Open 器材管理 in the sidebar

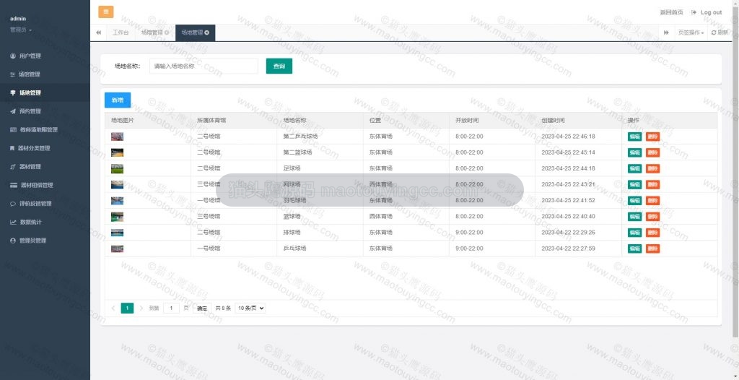tap(45, 166)
